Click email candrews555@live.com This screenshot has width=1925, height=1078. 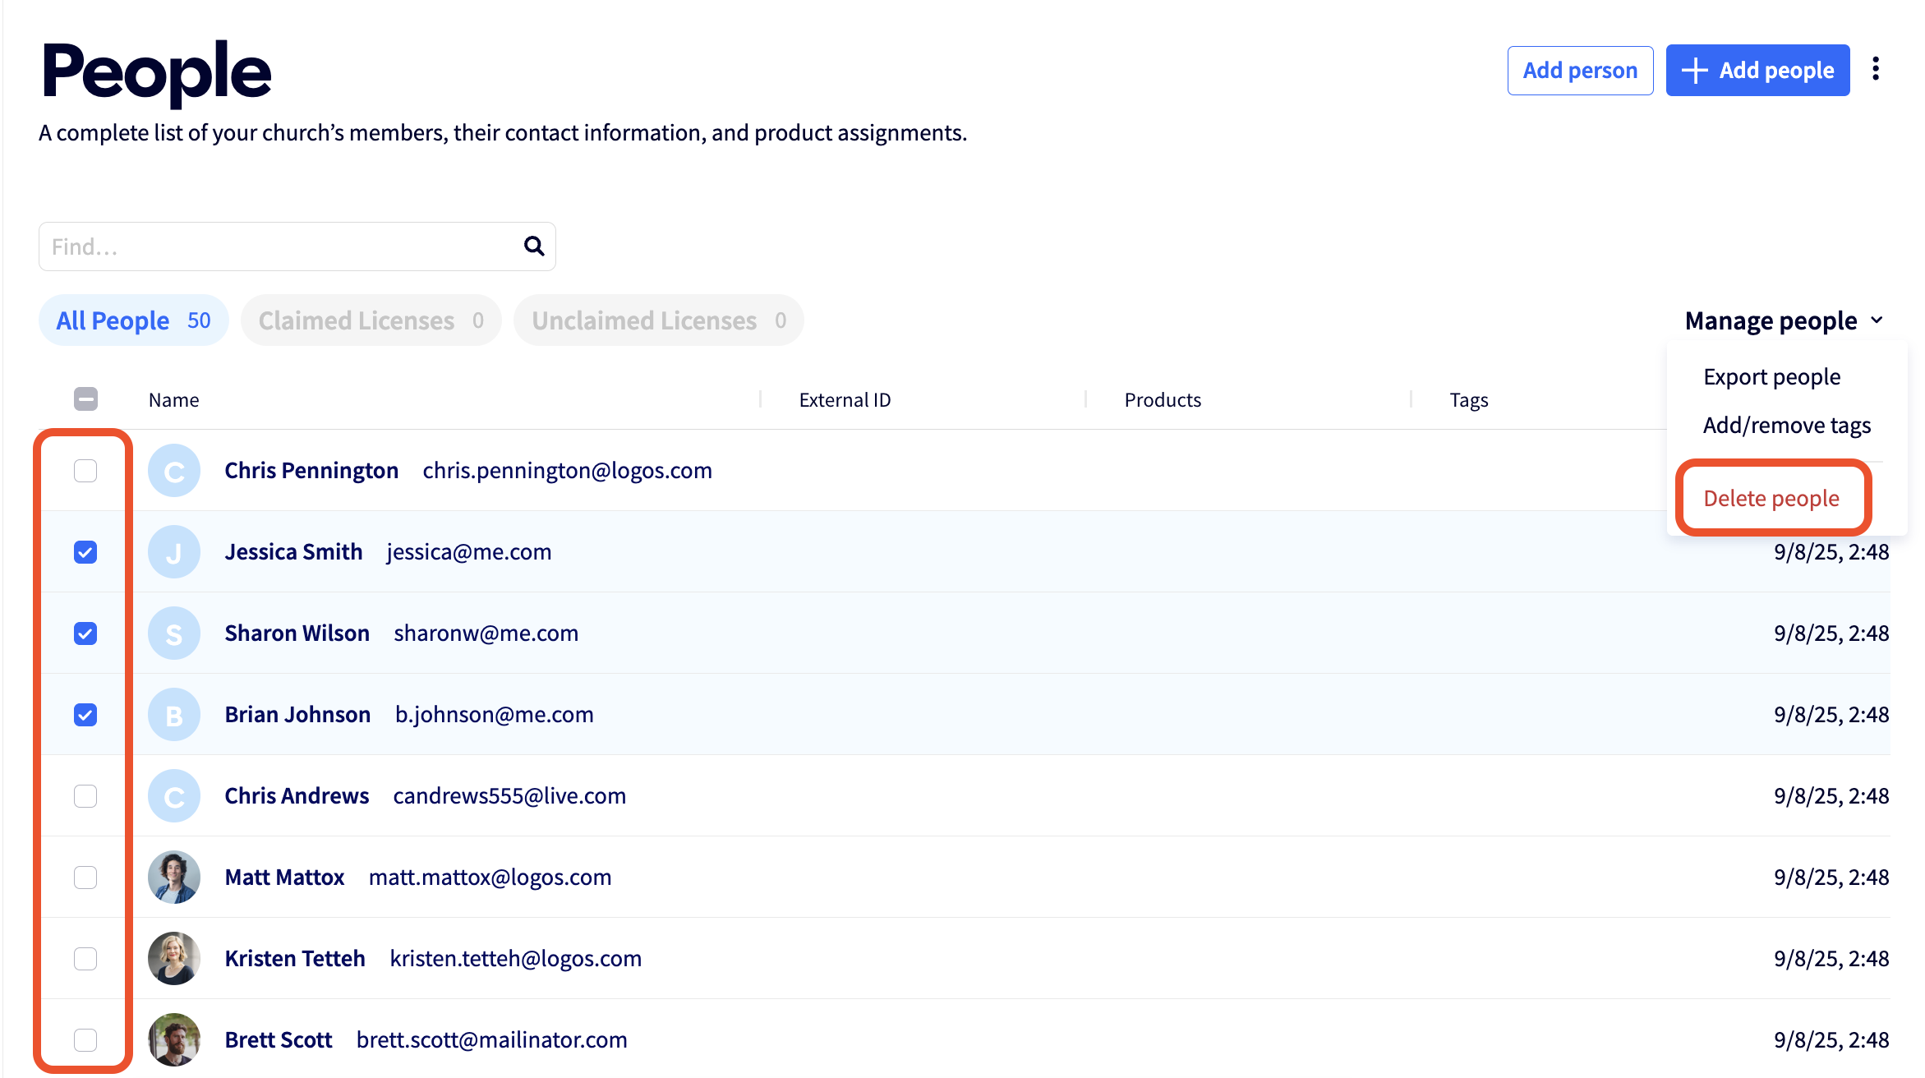pos(509,796)
